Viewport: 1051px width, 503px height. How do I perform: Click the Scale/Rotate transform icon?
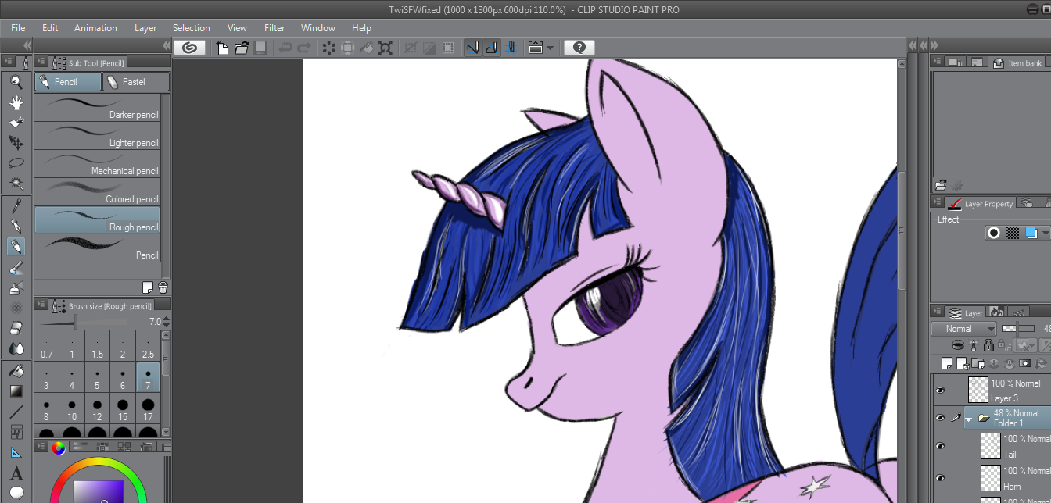386,48
